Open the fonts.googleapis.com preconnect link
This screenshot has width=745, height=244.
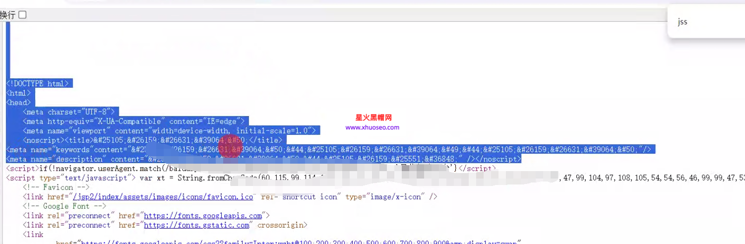(x=203, y=216)
